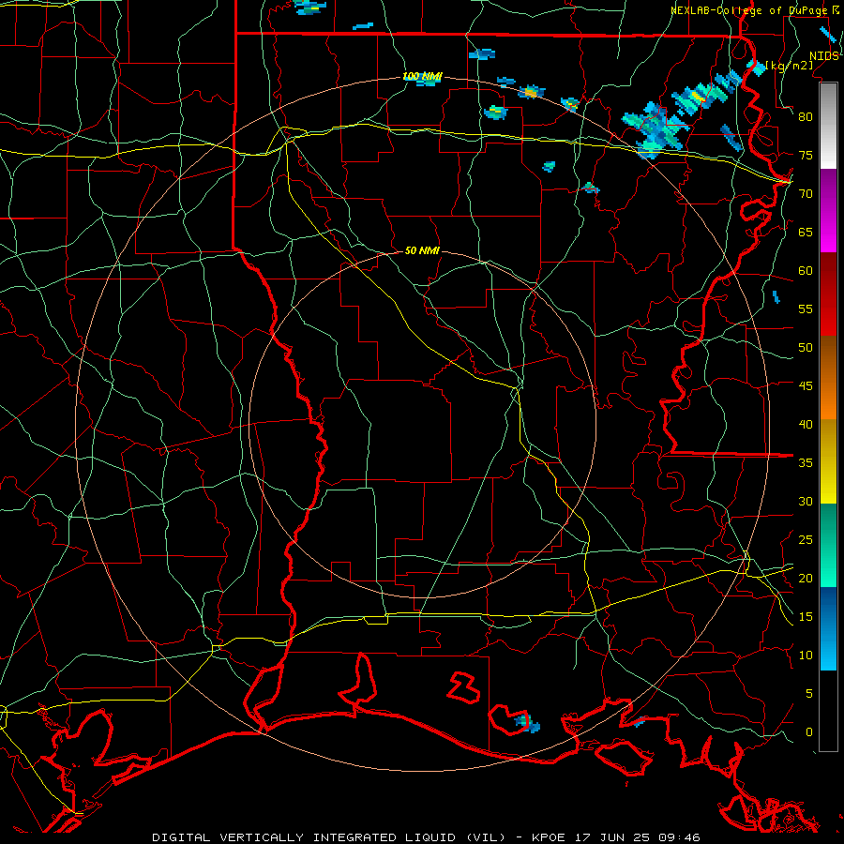Click the NIDS label above the scale
The height and width of the screenshot is (844, 844).
coord(824,56)
